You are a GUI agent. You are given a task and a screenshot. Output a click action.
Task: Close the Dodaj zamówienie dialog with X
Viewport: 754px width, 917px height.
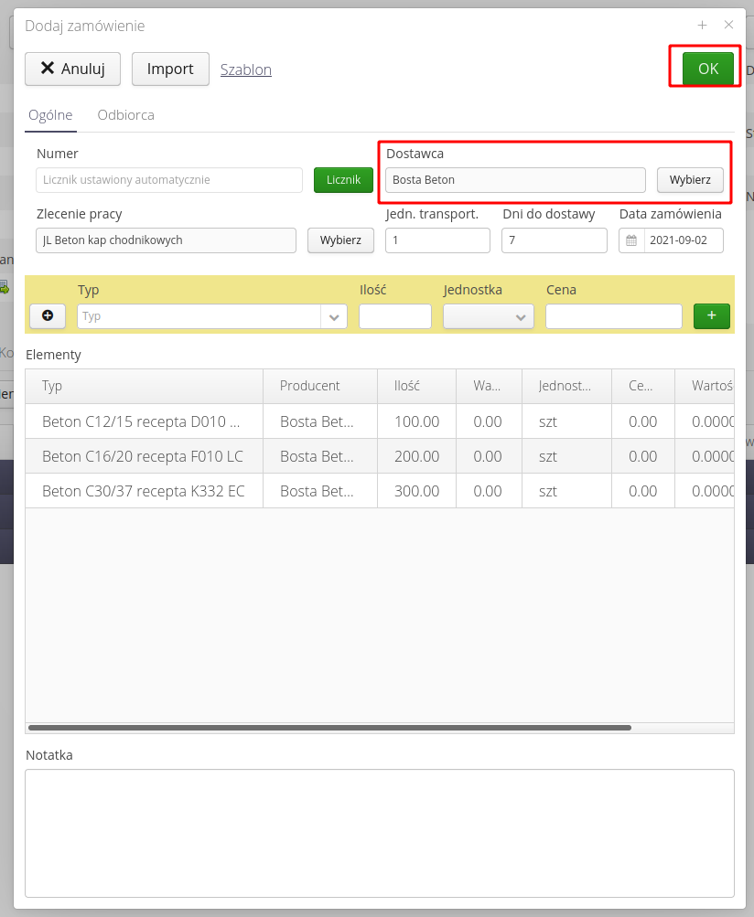pyautogui.click(x=728, y=26)
